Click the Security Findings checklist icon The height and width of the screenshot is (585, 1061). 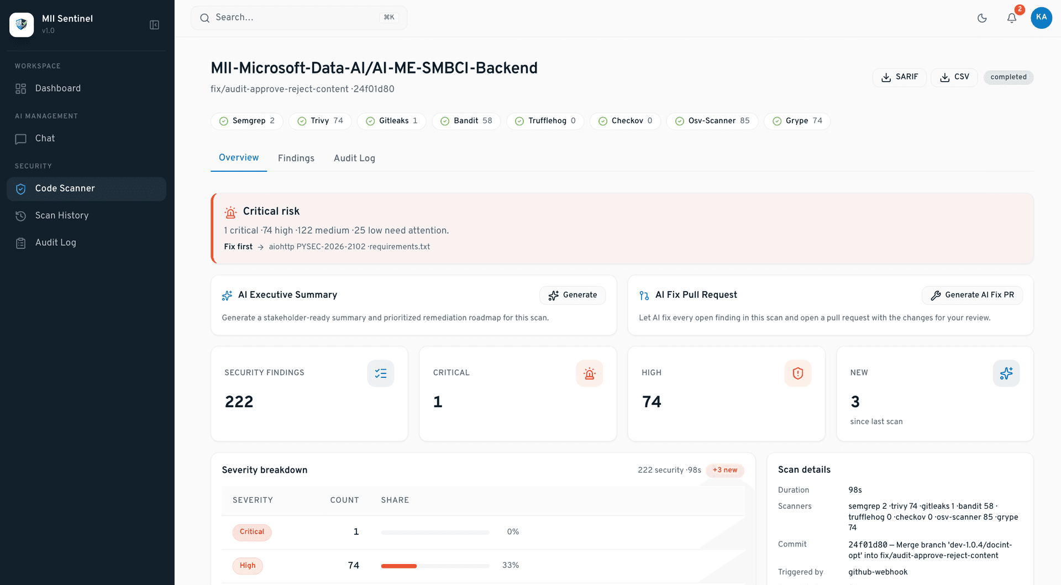(x=381, y=373)
